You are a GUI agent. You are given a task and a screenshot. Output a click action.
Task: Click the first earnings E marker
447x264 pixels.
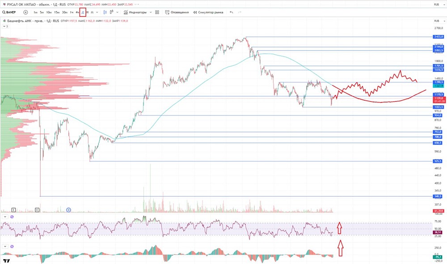(13, 210)
